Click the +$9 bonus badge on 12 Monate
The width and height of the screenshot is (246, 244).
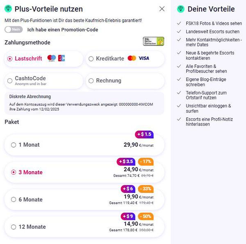(x=128, y=216)
